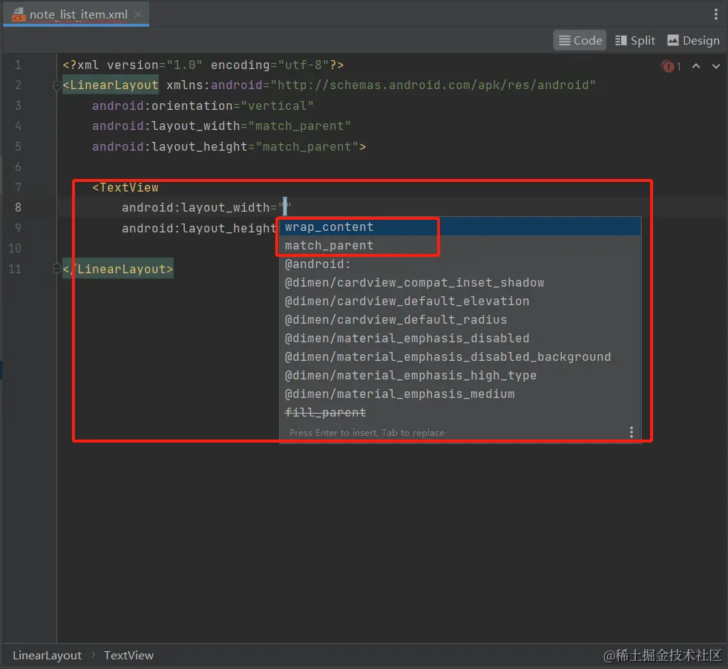Viewport: 728px width, 669px height.
Task: Click TextView in the breadcrumb bar
Action: pos(128,655)
